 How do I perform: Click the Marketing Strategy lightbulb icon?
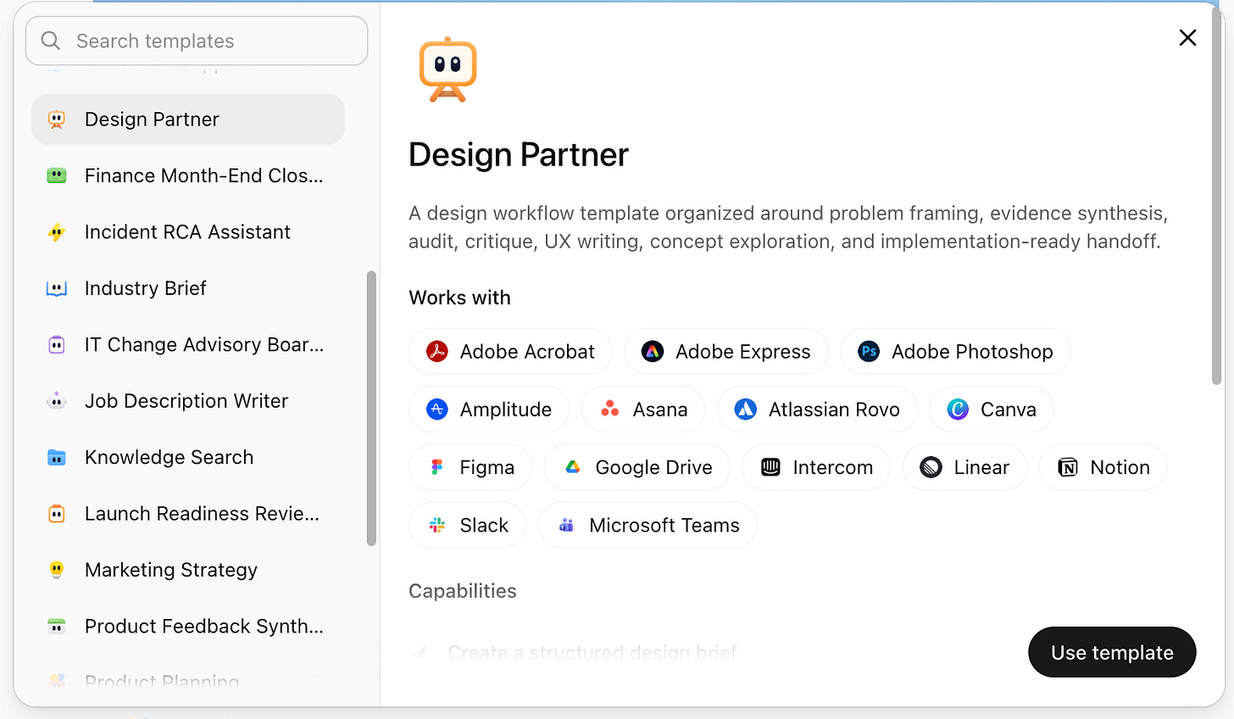click(x=57, y=571)
